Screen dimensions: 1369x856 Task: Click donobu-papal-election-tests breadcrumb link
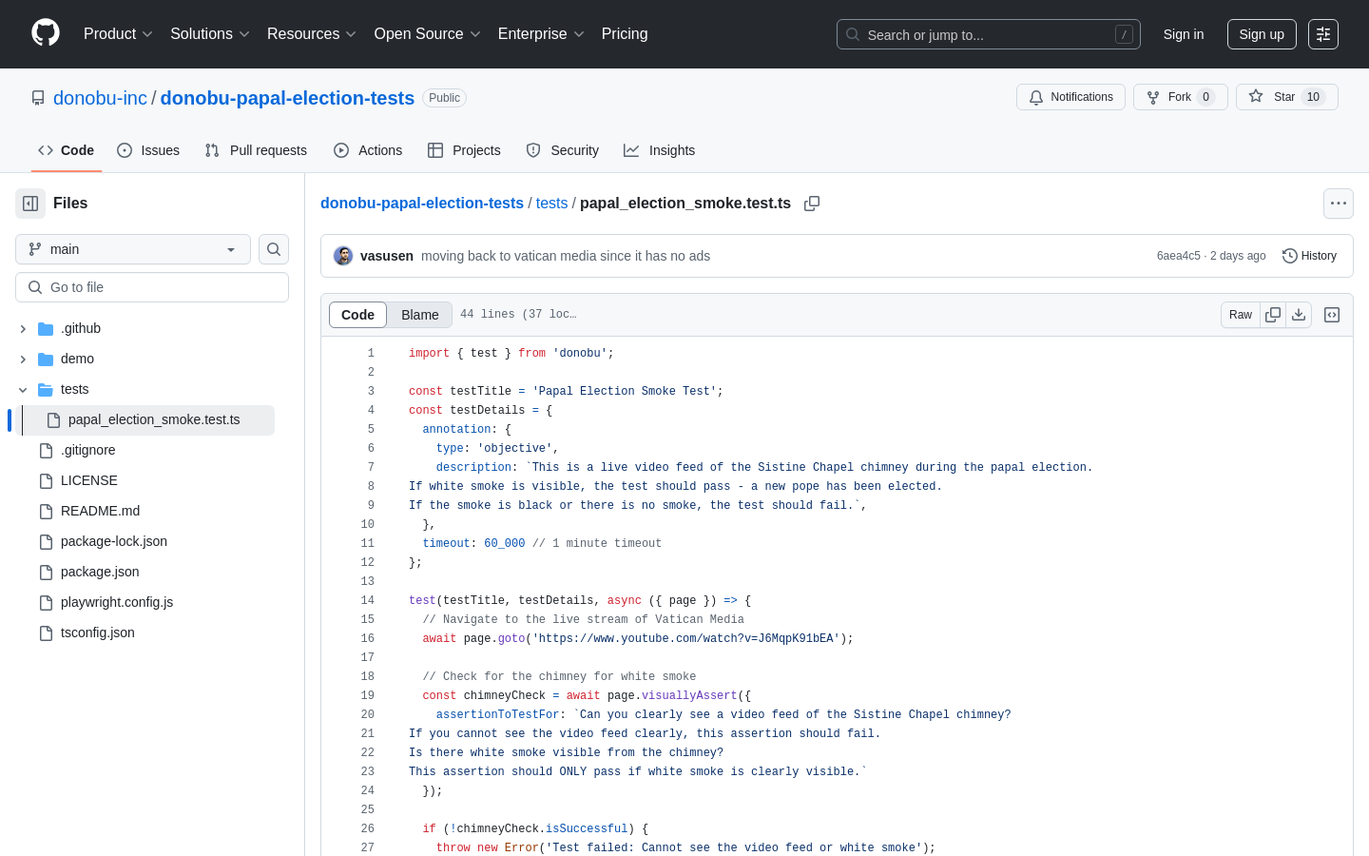(x=422, y=203)
